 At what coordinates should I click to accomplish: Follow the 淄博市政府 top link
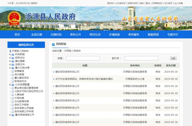click(133, 3)
